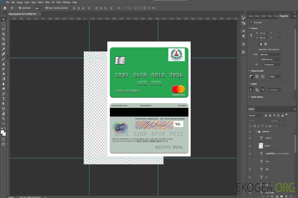Open the Image menu
Viewport: 298px width, 198px height.
pos(20,2)
